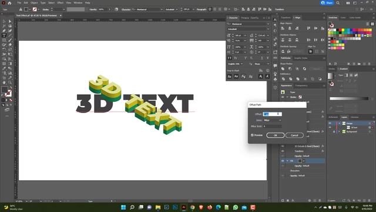Click Align to Artboard option icon
This screenshot has height=212, width=376.
(311, 51)
